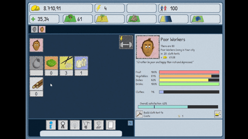Screen dimensions: 248x139
Task: Click the yellow excavator demolish button
Action: pos(218,114)
